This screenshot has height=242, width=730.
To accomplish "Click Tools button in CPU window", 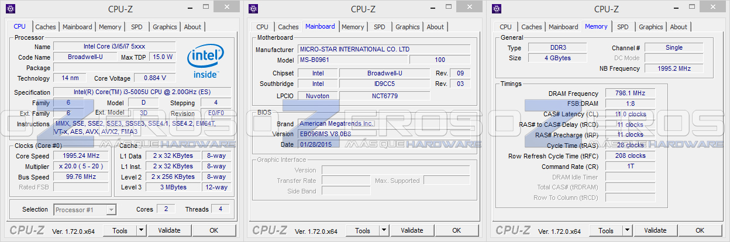I will 119,230.
